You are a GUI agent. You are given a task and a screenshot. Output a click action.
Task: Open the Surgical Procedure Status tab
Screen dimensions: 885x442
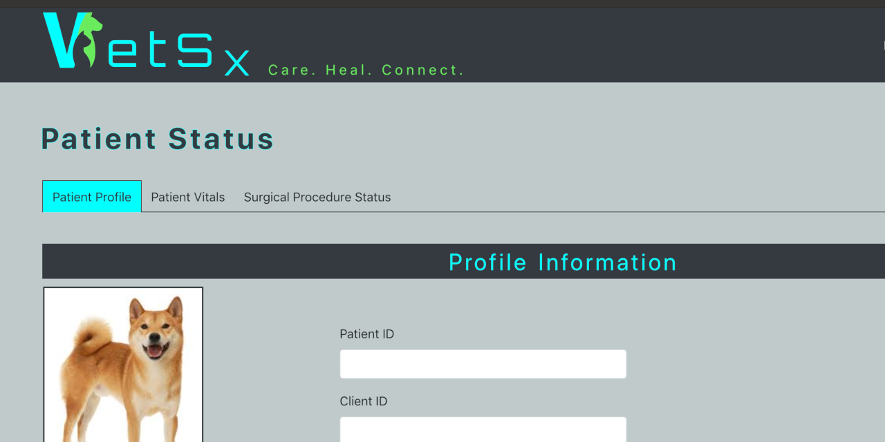click(x=317, y=198)
